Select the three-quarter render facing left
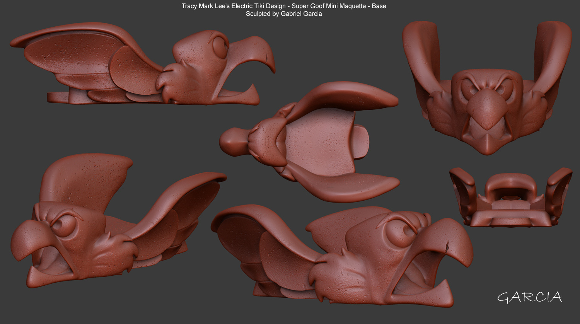Screen dimensions: 580x324 pyautogui.click(x=118, y=221)
